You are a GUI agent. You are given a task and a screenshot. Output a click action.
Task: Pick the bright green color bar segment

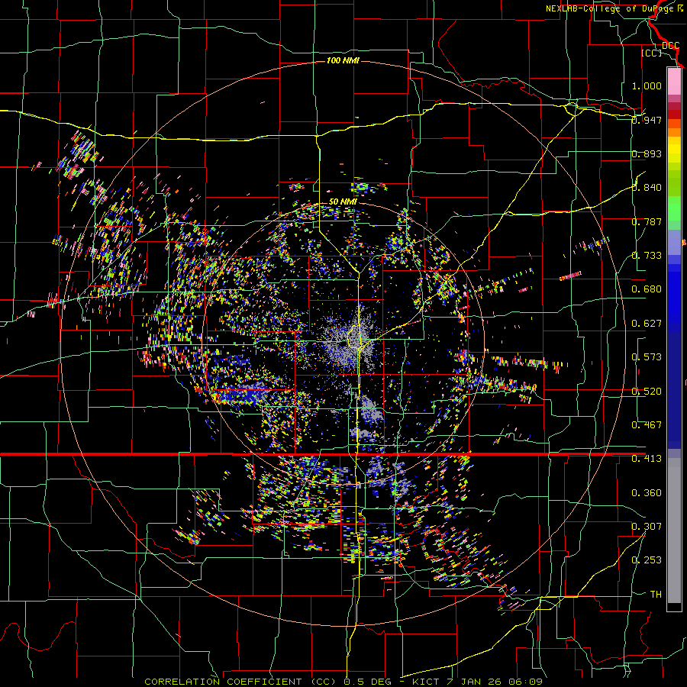(674, 208)
